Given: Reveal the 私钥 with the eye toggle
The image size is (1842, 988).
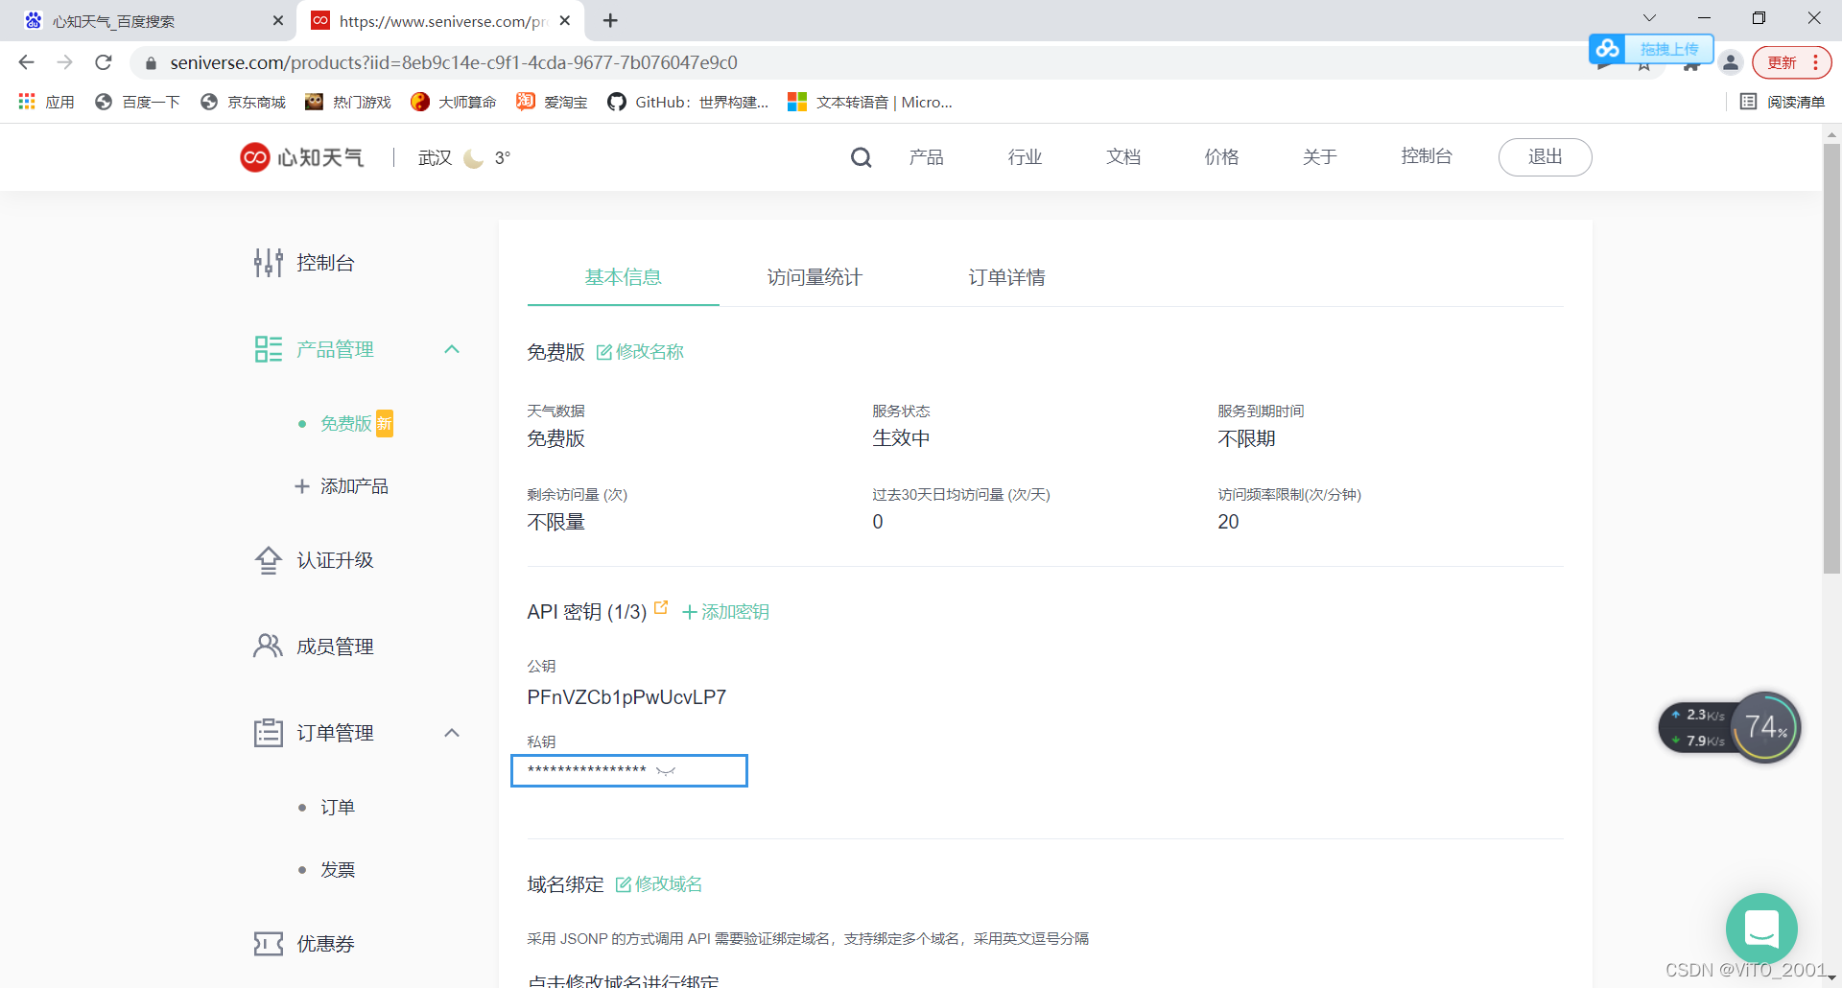Looking at the screenshot, I should click(666, 770).
